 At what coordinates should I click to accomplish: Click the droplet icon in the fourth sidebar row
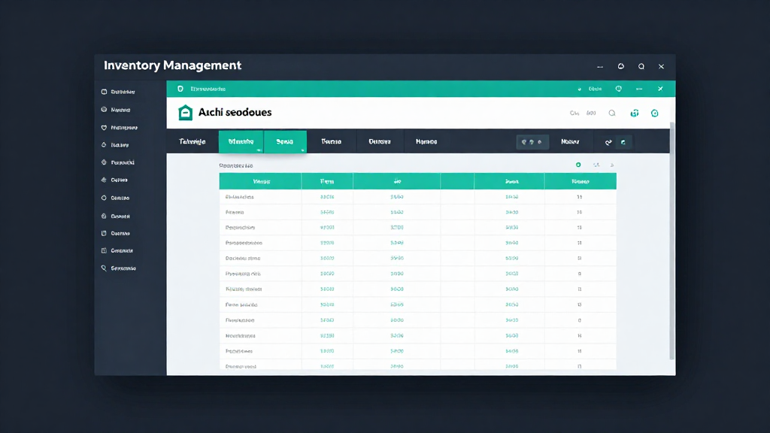tap(104, 145)
